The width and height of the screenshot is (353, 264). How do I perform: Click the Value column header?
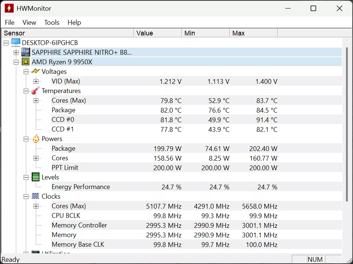click(x=158, y=33)
